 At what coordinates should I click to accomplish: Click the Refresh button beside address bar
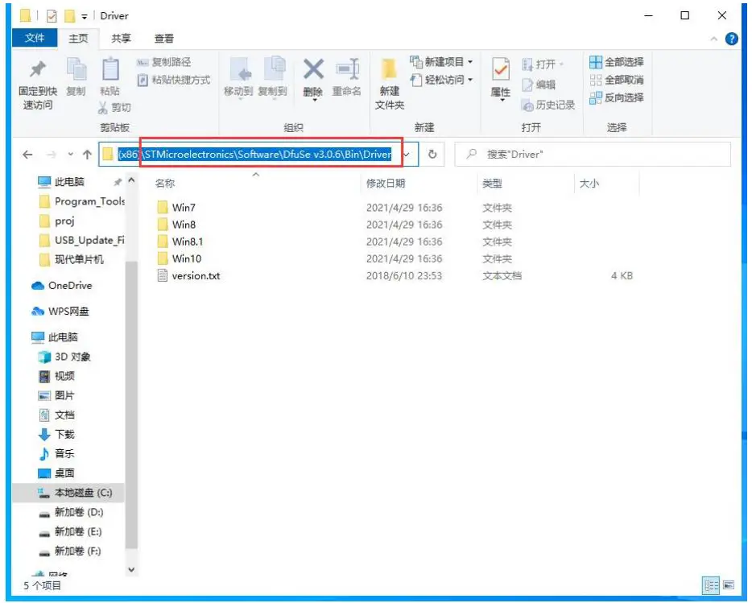(x=432, y=155)
